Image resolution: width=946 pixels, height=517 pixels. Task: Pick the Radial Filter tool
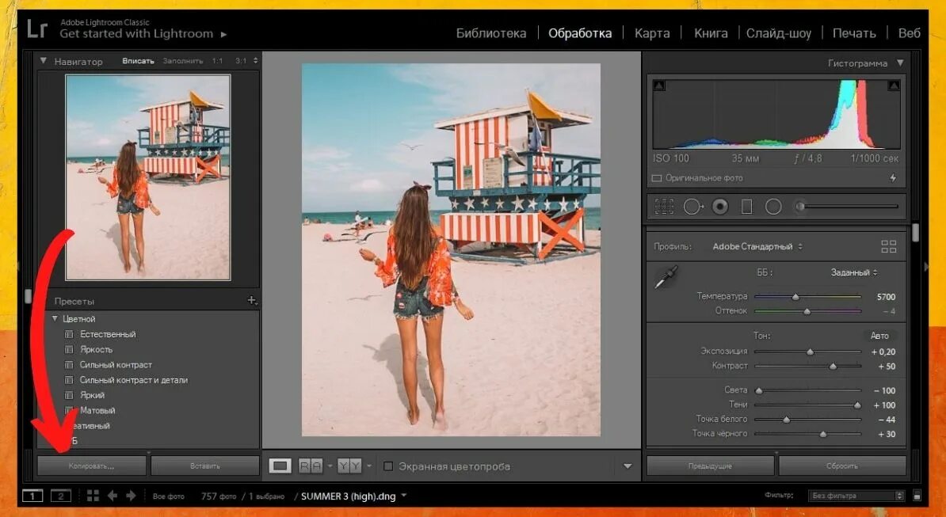point(773,207)
